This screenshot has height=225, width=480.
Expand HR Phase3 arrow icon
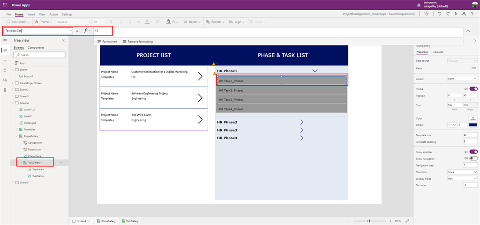pos(301,130)
